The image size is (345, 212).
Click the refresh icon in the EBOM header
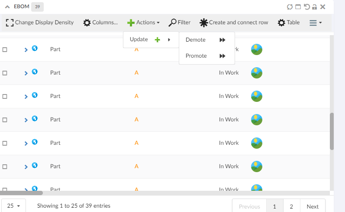point(290,7)
